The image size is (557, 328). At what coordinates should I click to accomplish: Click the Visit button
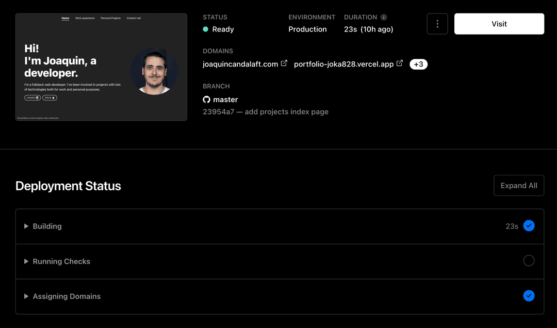click(499, 24)
